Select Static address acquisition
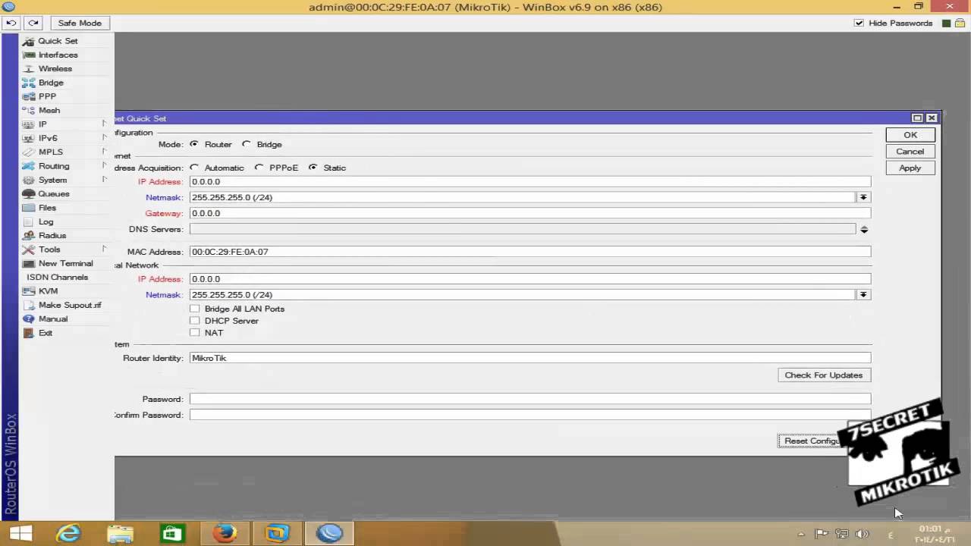The height and width of the screenshot is (546, 971). click(313, 168)
